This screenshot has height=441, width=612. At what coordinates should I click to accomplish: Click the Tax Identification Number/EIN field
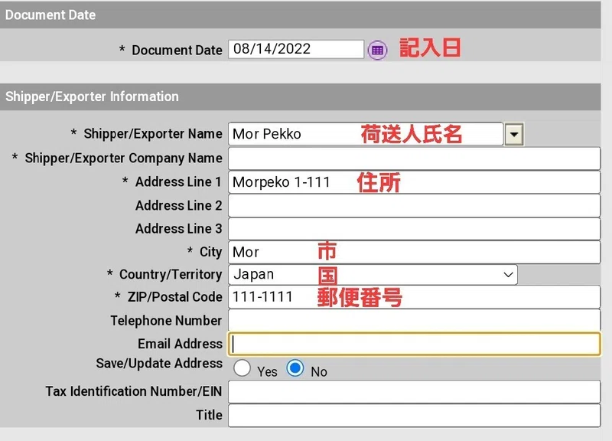[414, 392]
